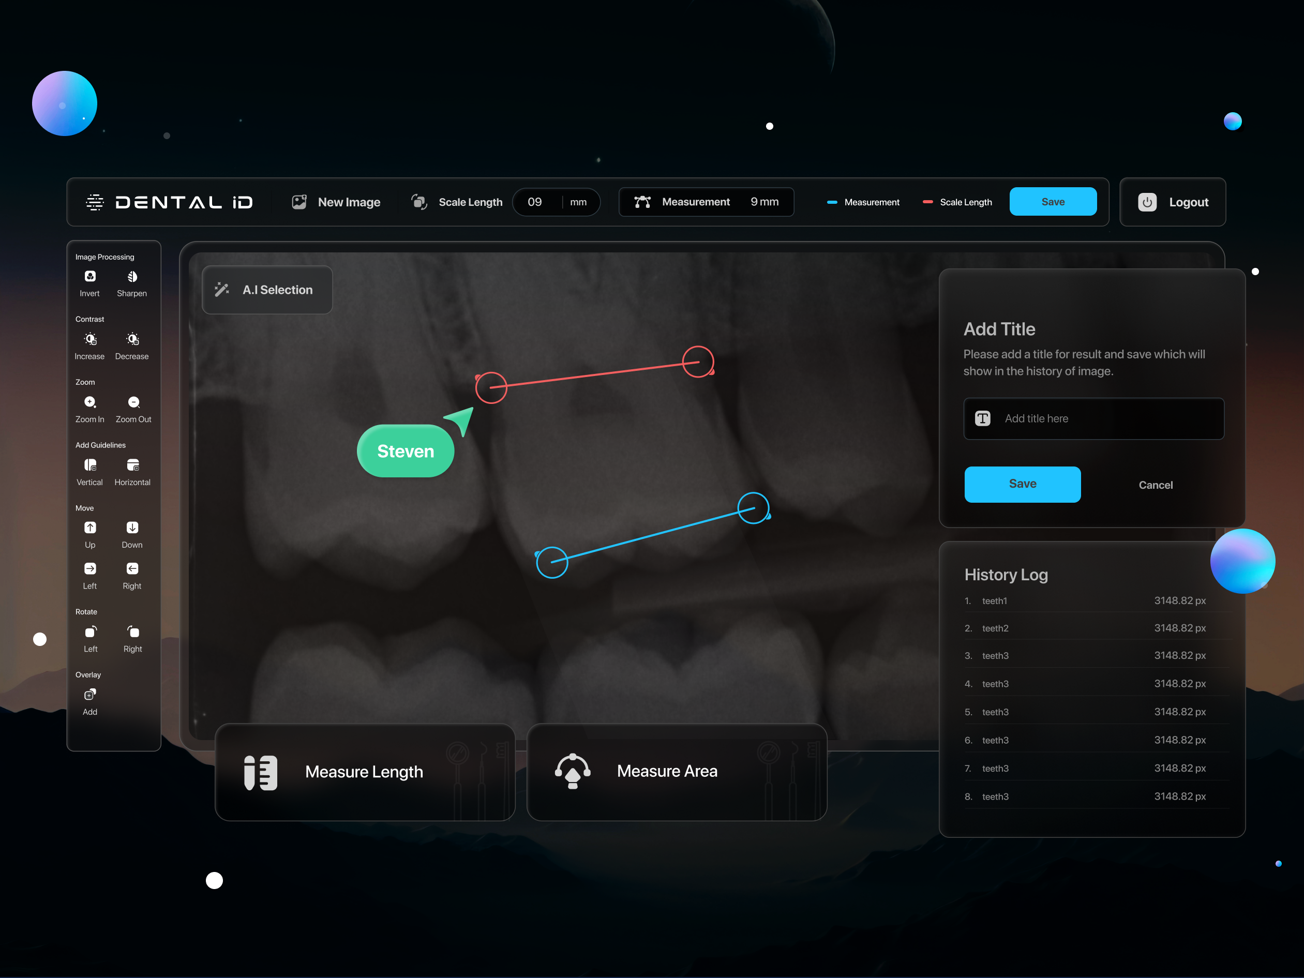Load a New Image
This screenshot has height=978, width=1304.
[336, 202]
